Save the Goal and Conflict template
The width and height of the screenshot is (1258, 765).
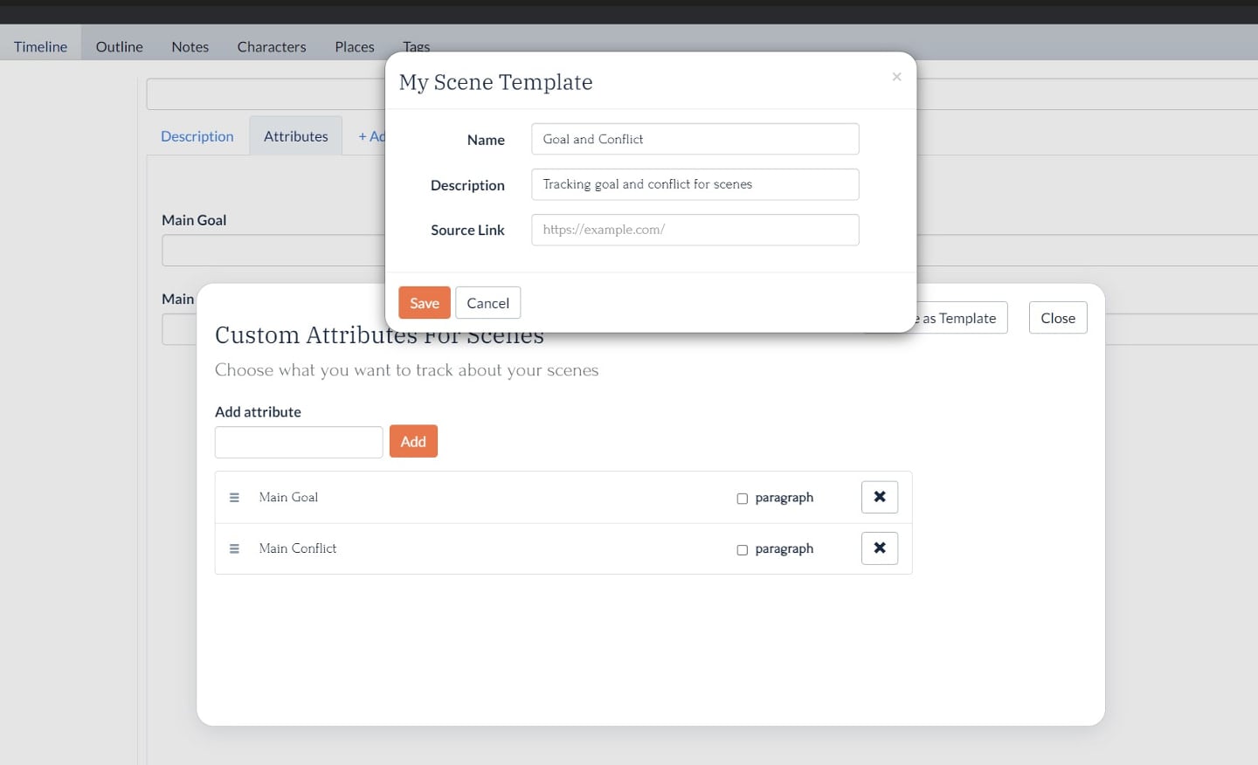[424, 302]
